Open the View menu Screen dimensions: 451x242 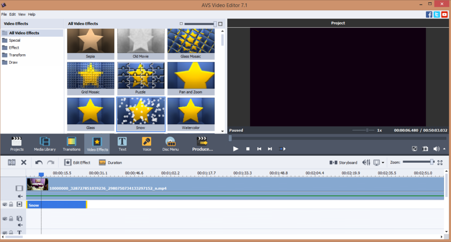pos(22,14)
